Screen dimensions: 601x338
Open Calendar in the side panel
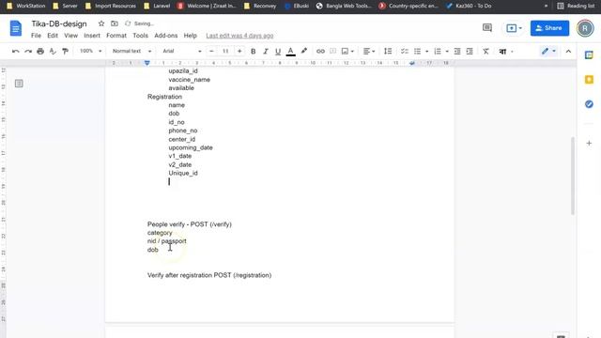click(x=589, y=55)
